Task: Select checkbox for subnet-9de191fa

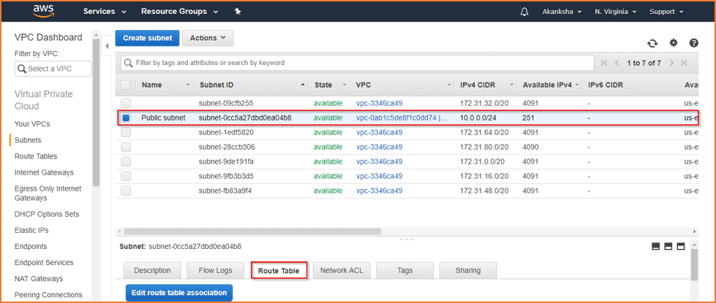Action: pos(126,161)
